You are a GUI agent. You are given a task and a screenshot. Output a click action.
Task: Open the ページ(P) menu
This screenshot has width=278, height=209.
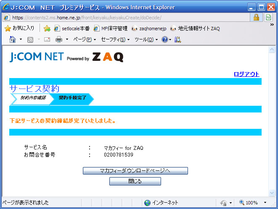85,39
